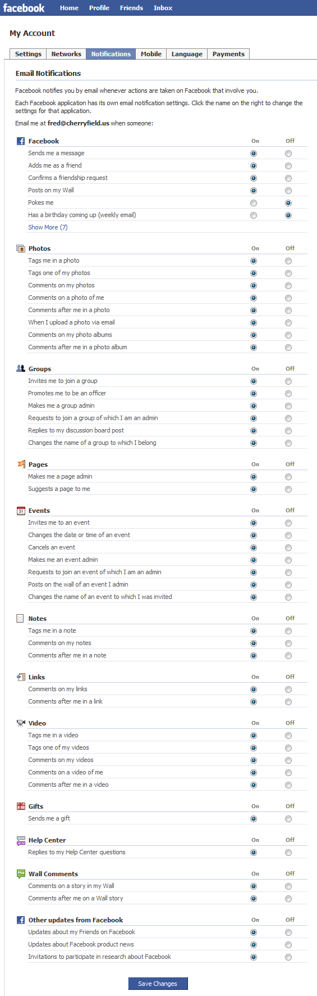The height and width of the screenshot is (996, 317).
Task: Click the Wall Comments speech bubble icon
Action: 21,873
